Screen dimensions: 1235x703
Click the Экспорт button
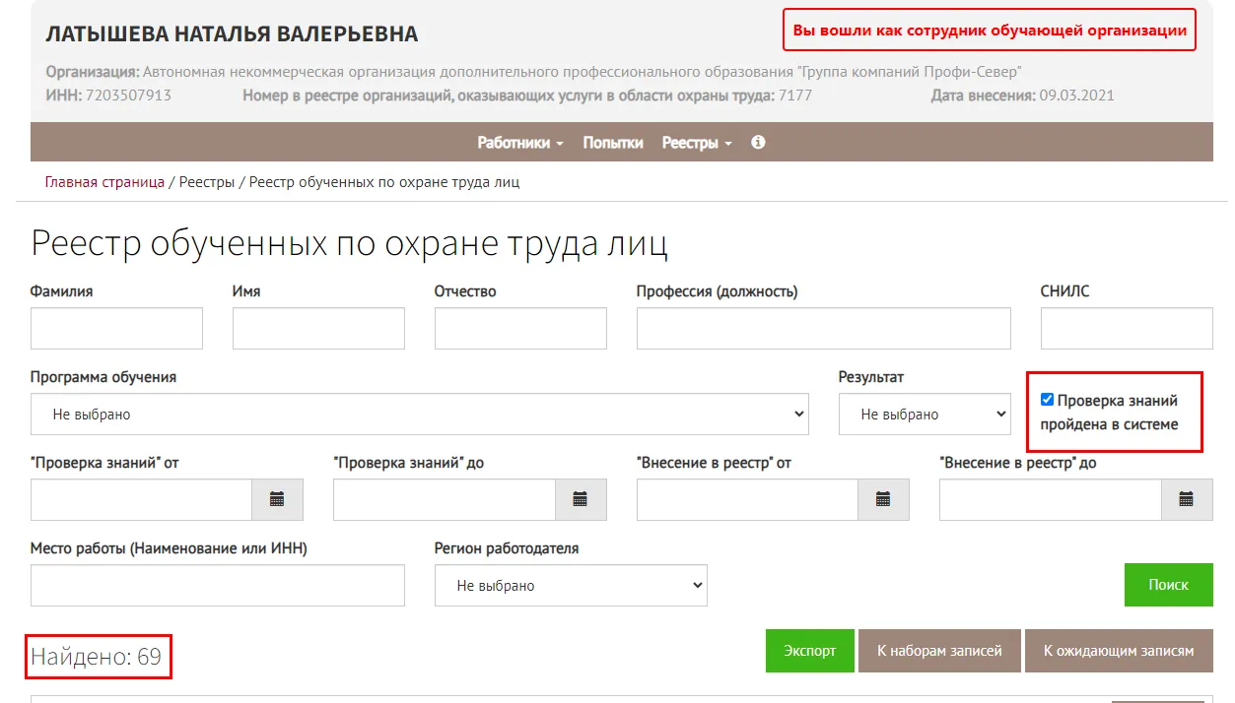[x=809, y=651]
